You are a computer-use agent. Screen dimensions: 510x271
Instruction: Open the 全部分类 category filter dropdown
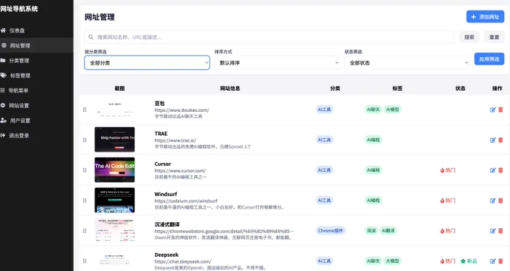coord(147,62)
